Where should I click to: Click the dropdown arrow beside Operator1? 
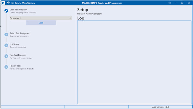tap(70, 18)
